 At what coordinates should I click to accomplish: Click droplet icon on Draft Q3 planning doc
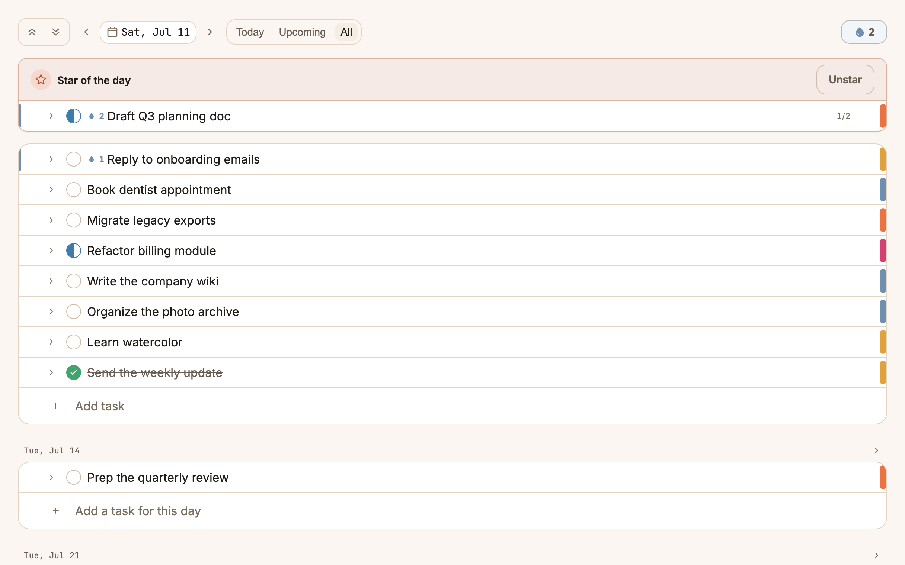(92, 116)
